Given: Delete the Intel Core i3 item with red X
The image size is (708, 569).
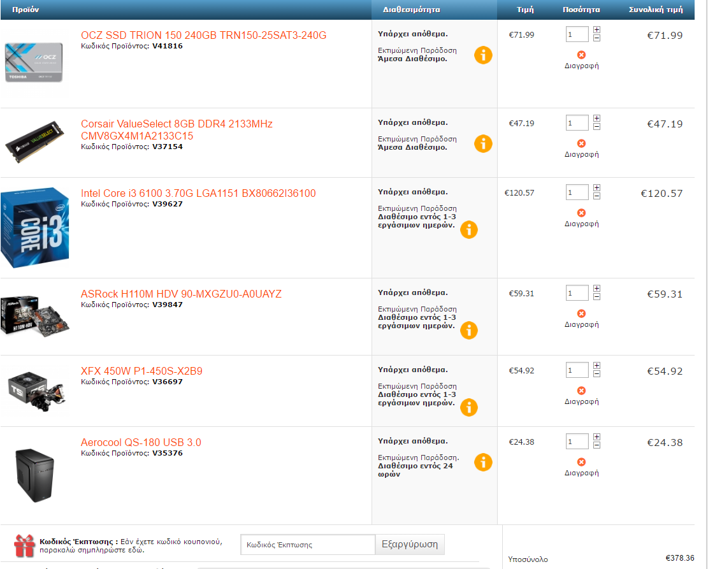Looking at the screenshot, I should click(x=582, y=213).
